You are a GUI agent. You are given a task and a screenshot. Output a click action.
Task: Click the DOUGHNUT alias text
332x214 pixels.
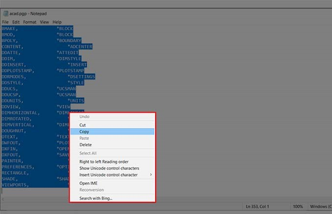pos(14,131)
